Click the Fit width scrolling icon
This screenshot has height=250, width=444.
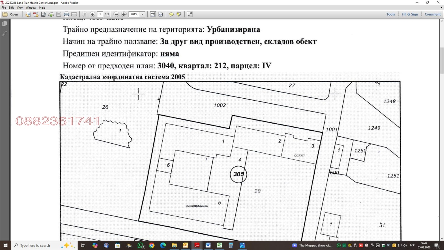click(153, 14)
